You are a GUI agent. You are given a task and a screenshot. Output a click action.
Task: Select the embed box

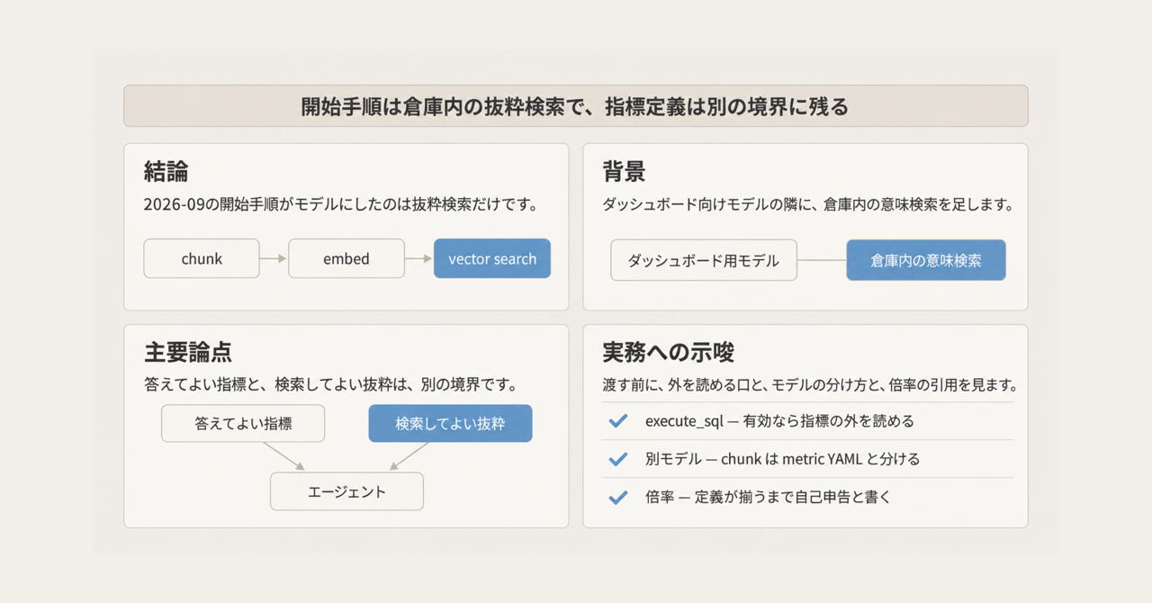pyautogui.click(x=346, y=258)
